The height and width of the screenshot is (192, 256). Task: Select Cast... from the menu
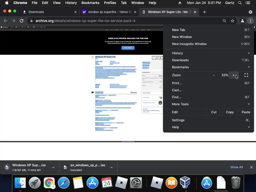pos(208,90)
